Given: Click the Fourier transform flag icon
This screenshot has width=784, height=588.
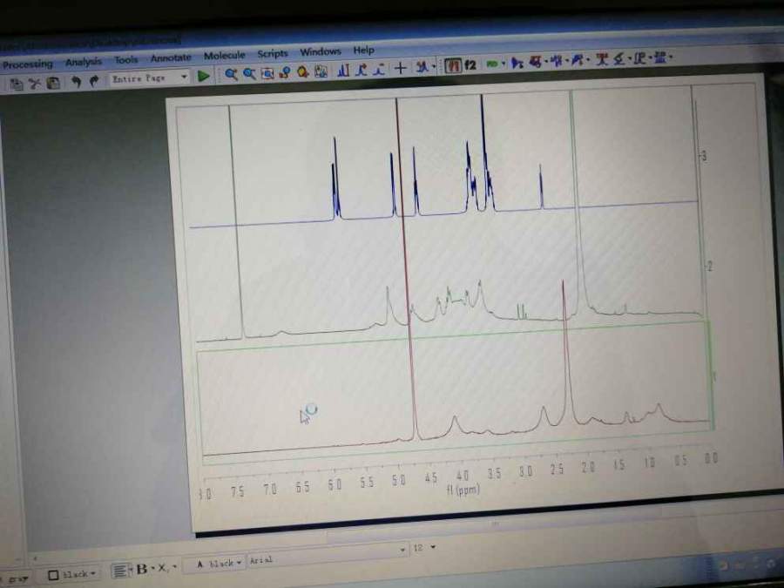Looking at the screenshot, I should point(517,63).
